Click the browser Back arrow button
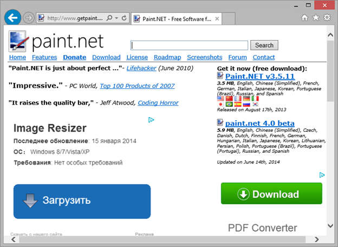Viewport: 338px width, 247px height. point(12,17)
